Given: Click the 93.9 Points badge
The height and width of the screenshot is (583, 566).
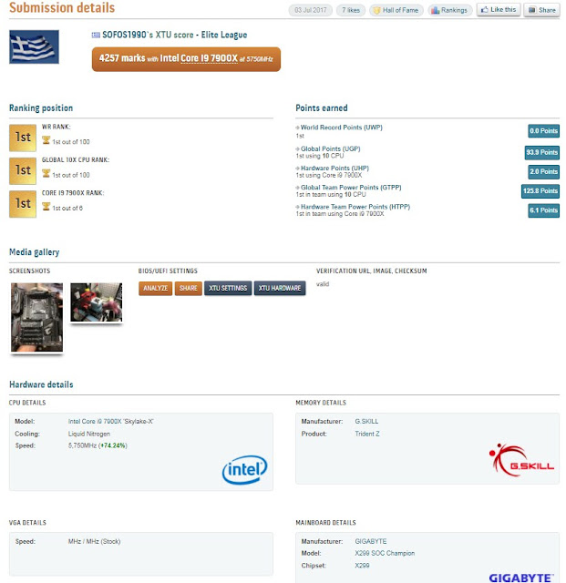Looking at the screenshot, I should [541, 152].
